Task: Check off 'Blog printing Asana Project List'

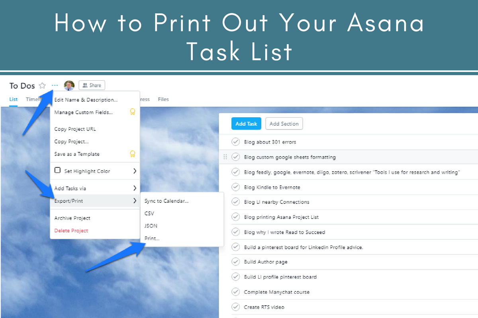Action: pos(235,217)
